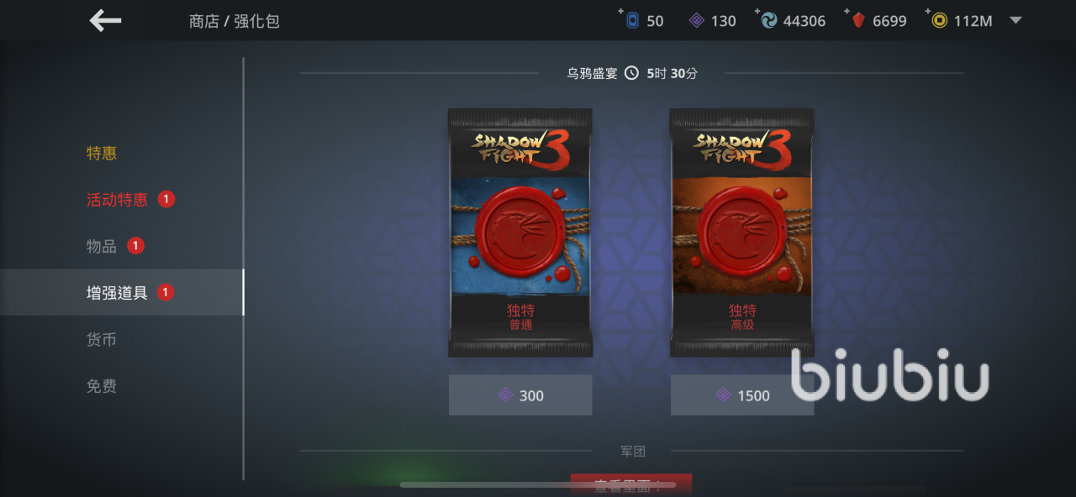Select the 物品 category
Screen dimensions: 1076x497
tap(102, 246)
